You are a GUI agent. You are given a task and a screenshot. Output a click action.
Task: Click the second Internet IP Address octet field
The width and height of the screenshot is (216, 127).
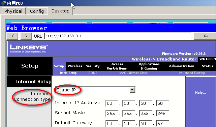click(x=129, y=103)
